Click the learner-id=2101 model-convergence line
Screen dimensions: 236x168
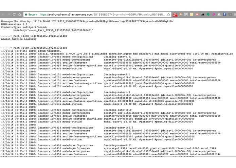point(109,78)
